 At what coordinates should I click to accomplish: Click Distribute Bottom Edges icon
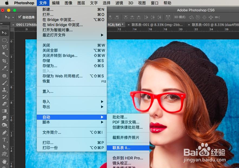tap(139, 17)
